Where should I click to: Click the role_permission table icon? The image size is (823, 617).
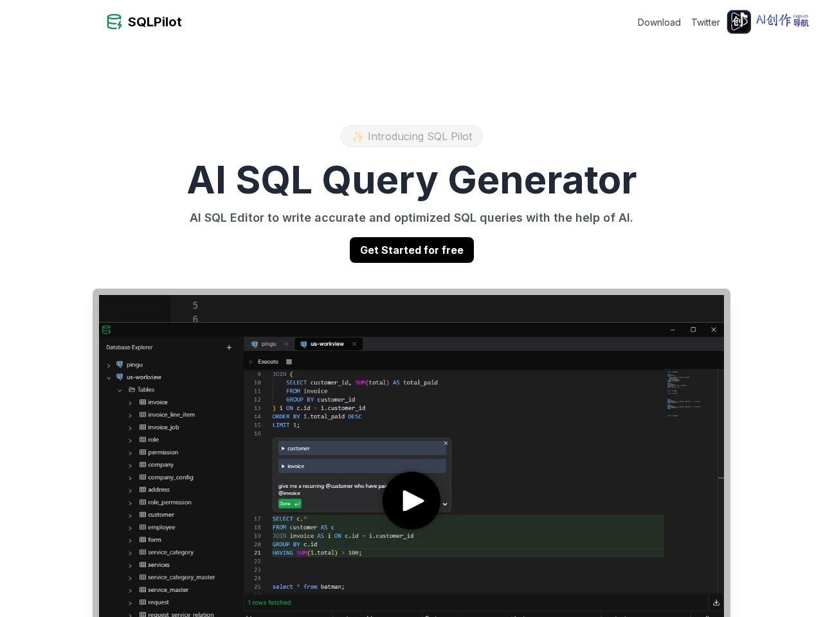pyautogui.click(x=143, y=502)
